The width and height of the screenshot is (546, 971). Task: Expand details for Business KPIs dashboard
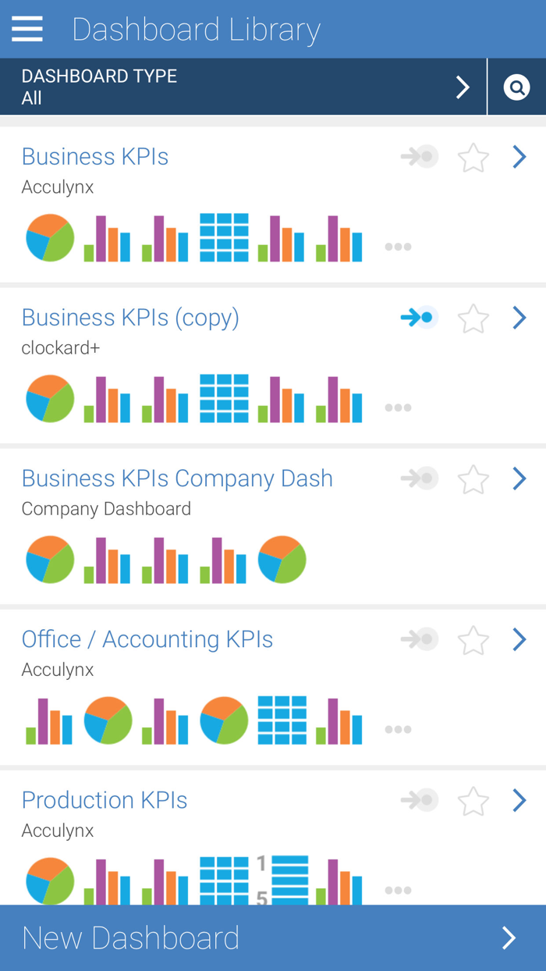click(519, 157)
